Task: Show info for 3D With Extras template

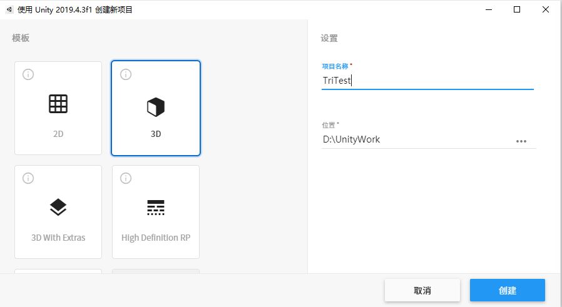Action: point(28,178)
